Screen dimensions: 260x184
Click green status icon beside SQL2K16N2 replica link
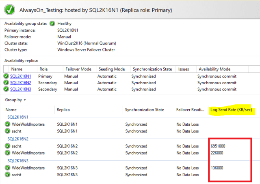(6, 83)
